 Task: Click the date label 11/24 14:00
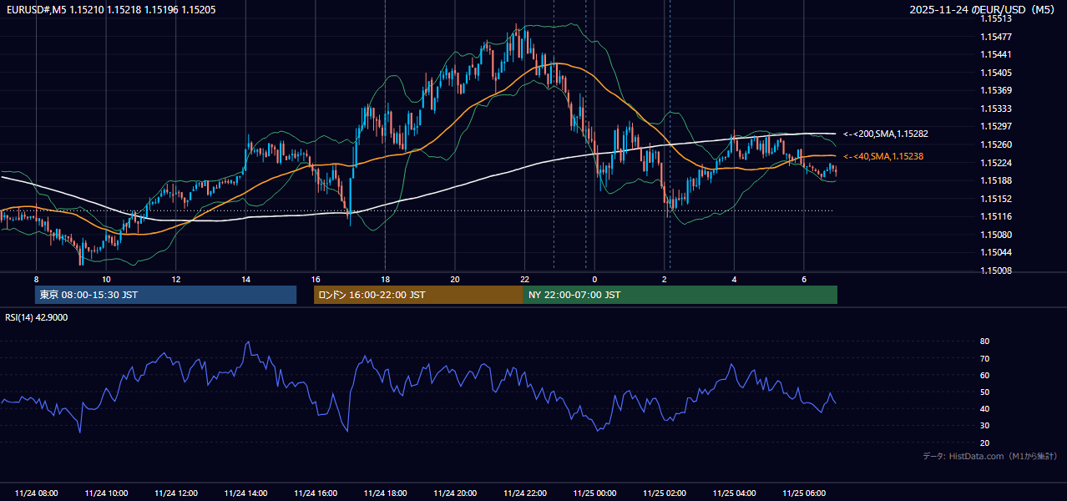tap(245, 493)
